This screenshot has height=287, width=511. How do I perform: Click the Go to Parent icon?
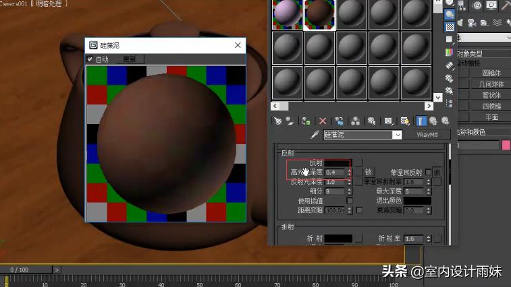(433, 121)
